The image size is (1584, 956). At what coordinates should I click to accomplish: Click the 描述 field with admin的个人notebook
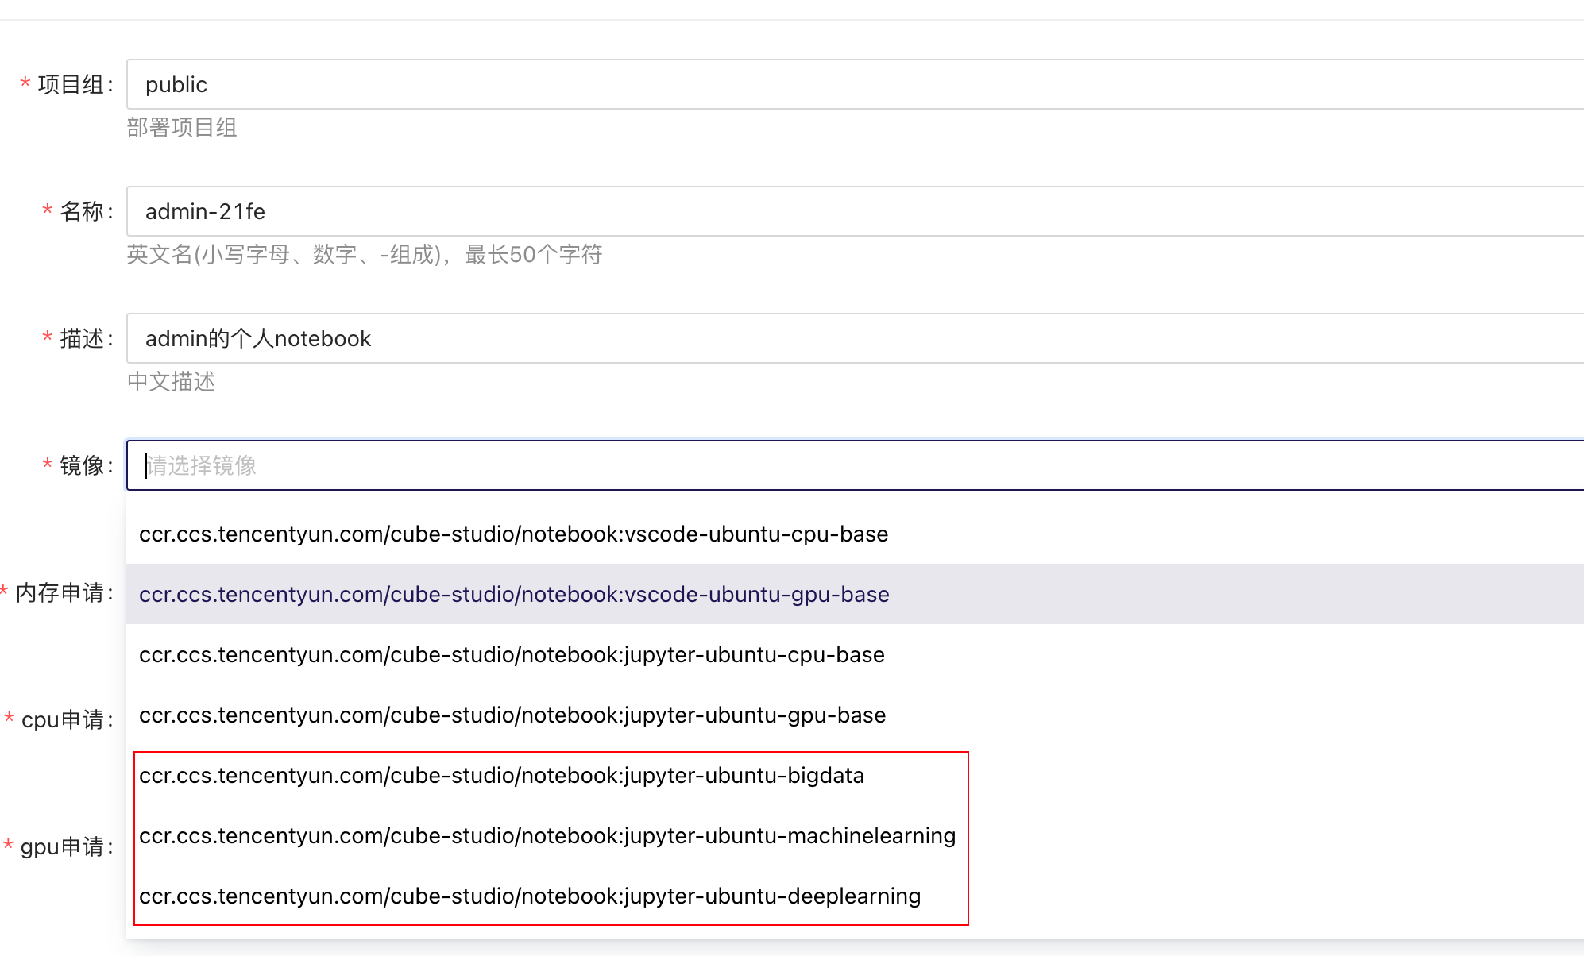click(x=854, y=338)
